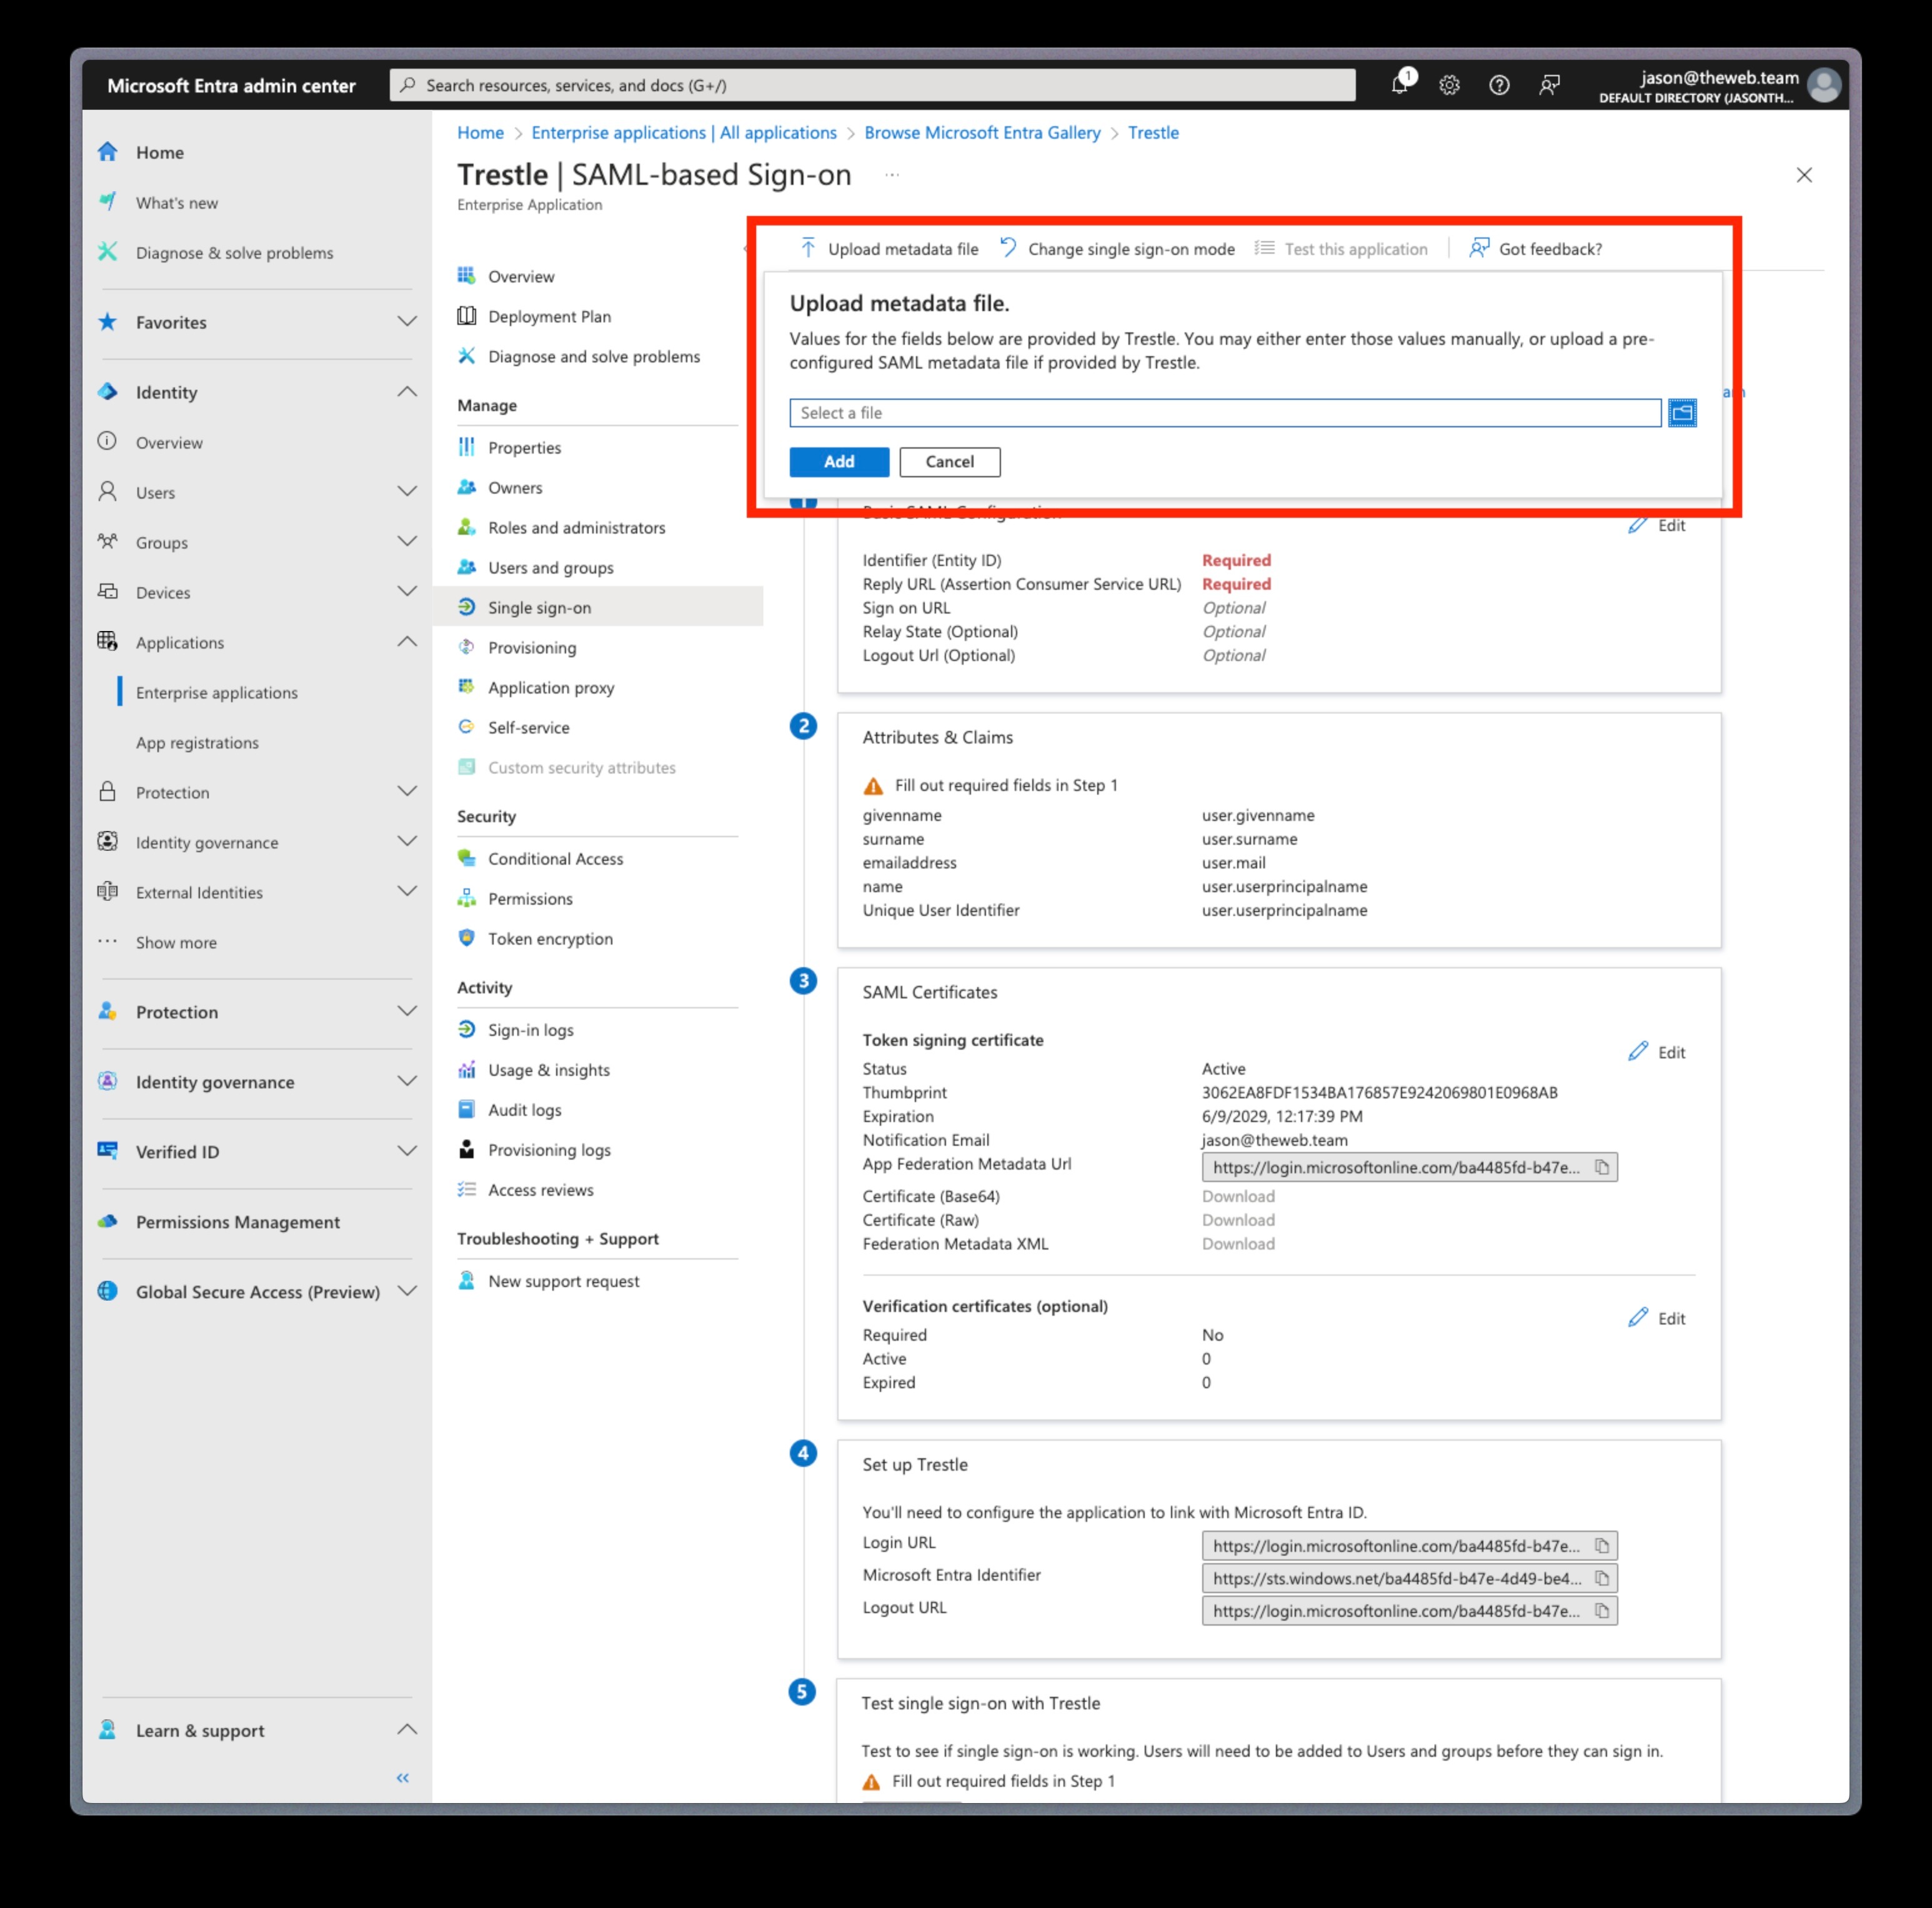Click the Cancel button
Screen dimensions: 1932x1908
(949, 462)
